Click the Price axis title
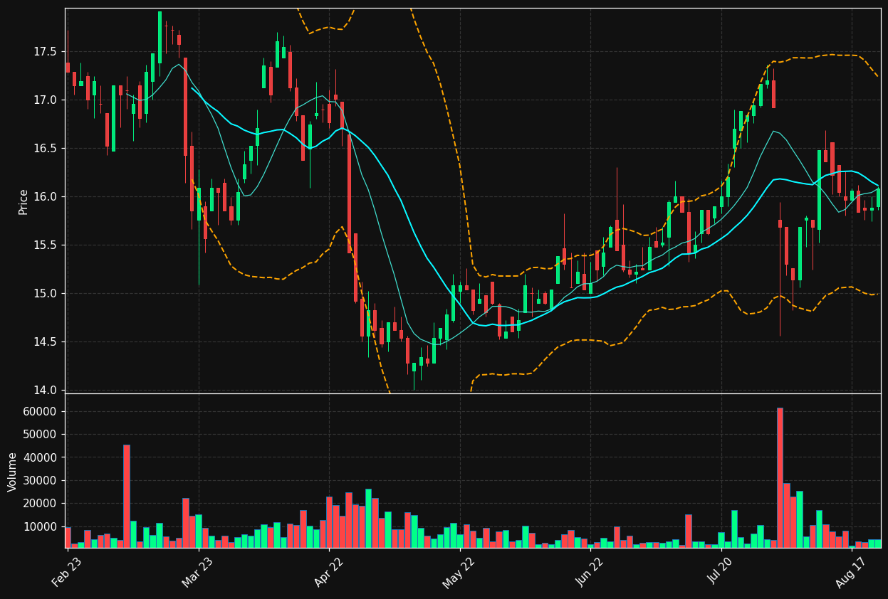 [23, 201]
